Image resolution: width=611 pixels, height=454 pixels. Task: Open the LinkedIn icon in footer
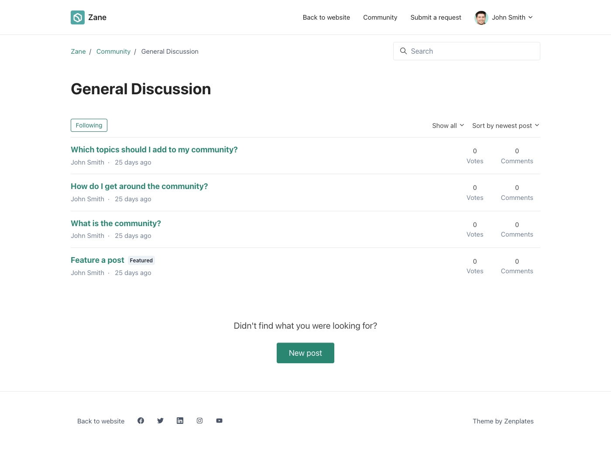(x=180, y=421)
